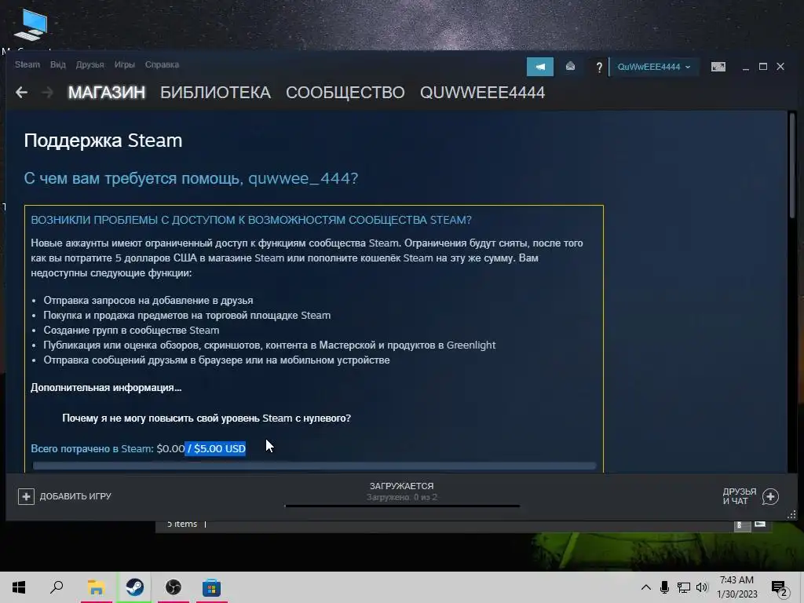Open the inbox envelope icon
Screen dimensions: 804x603
click(570, 67)
